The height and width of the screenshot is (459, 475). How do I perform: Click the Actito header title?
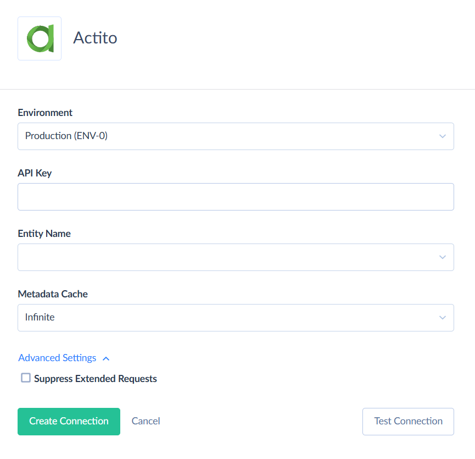(x=95, y=38)
